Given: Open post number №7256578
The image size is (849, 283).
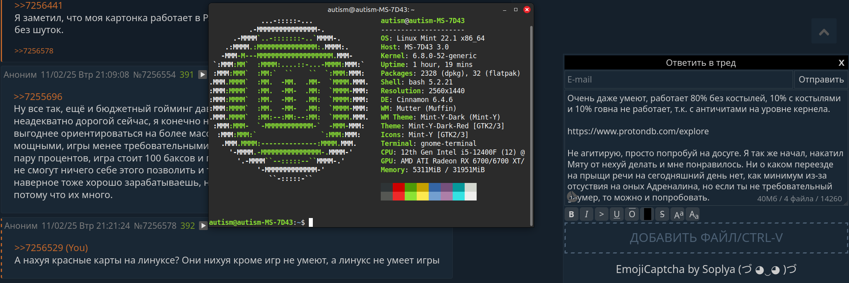Looking at the screenshot, I should point(155,226).
